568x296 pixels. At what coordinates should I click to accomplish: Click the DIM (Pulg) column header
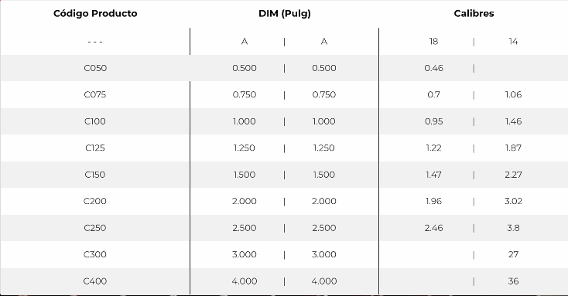[285, 13]
